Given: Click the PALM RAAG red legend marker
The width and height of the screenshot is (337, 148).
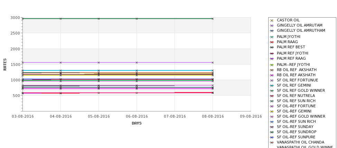Looking at the screenshot, I should coord(272,42).
